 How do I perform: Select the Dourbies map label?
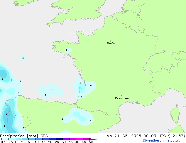(x=122, y=98)
